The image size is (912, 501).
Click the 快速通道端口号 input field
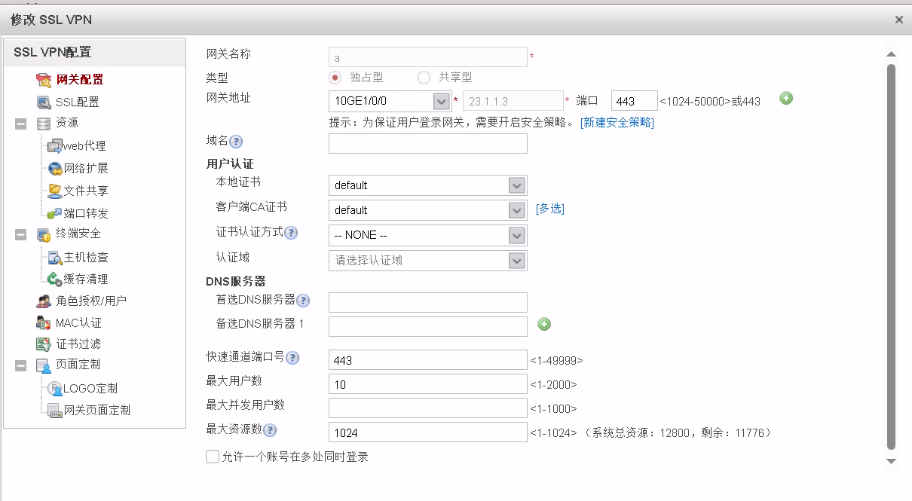(428, 360)
